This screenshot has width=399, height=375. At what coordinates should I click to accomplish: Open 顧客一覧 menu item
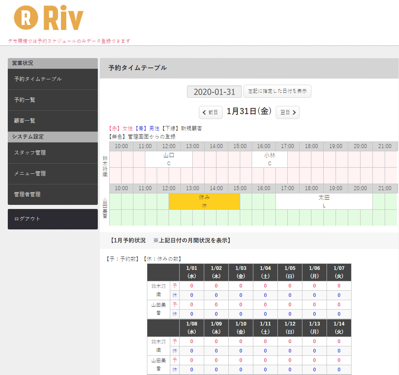pyautogui.click(x=53, y=121)
